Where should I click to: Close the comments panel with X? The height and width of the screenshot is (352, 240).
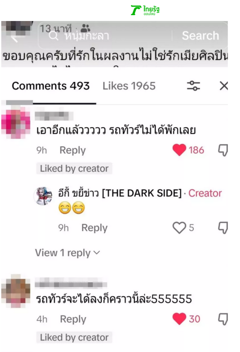pyautogui.click(x=223, y=86)
